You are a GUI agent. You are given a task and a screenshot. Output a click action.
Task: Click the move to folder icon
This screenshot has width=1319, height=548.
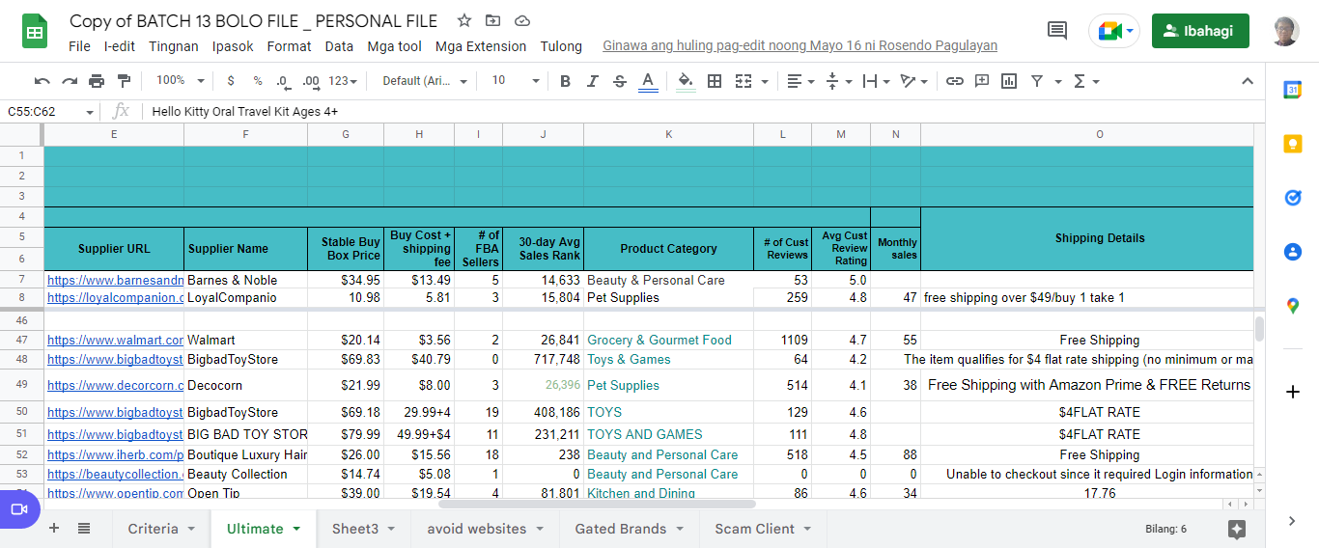pos(493,20)
